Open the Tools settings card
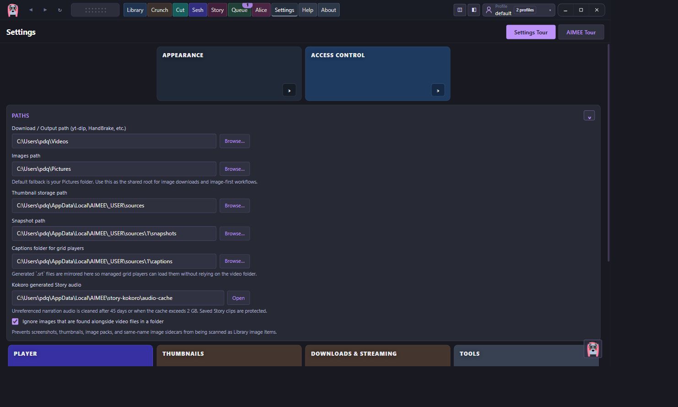The height and width of the screenshot is (407, 678). pyautogui.click(x=526, y=355)
